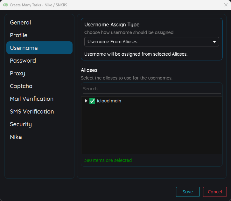Expand the icloud main tree node
This screenshot has height=201, width=231.
(x=86, y=101)
